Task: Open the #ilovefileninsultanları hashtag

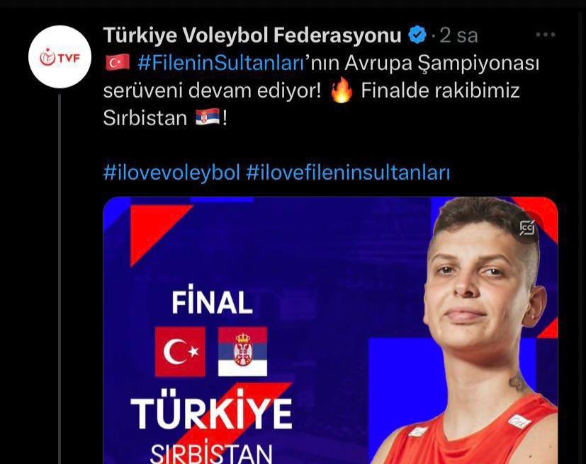Action: tap(348, 173)
